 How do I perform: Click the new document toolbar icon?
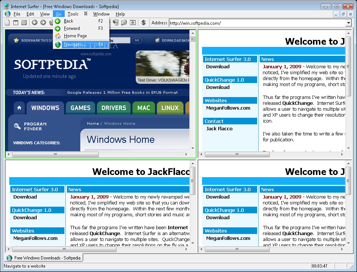7,23
